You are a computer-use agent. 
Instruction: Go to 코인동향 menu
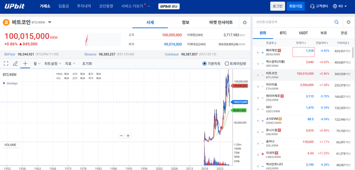(106, 6)
